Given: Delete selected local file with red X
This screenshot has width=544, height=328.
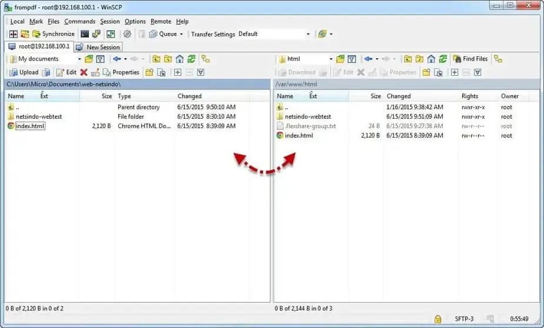Looking at the screenshot, I should click(x=84, y=72).
